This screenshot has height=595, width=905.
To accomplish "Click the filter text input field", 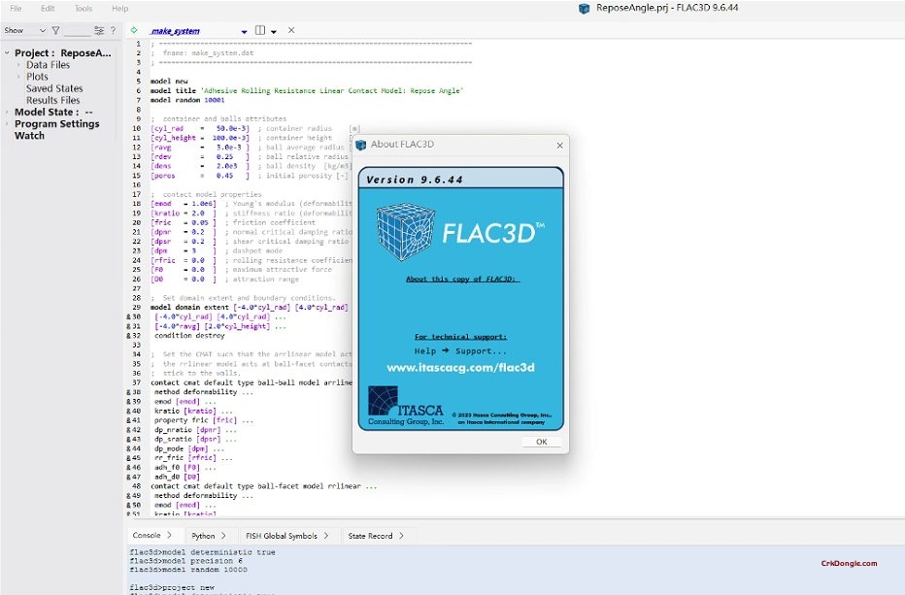I will (77, 30).
